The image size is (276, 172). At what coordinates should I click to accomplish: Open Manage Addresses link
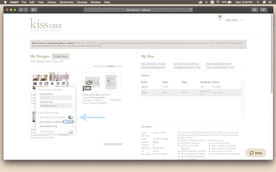[218, 64]
